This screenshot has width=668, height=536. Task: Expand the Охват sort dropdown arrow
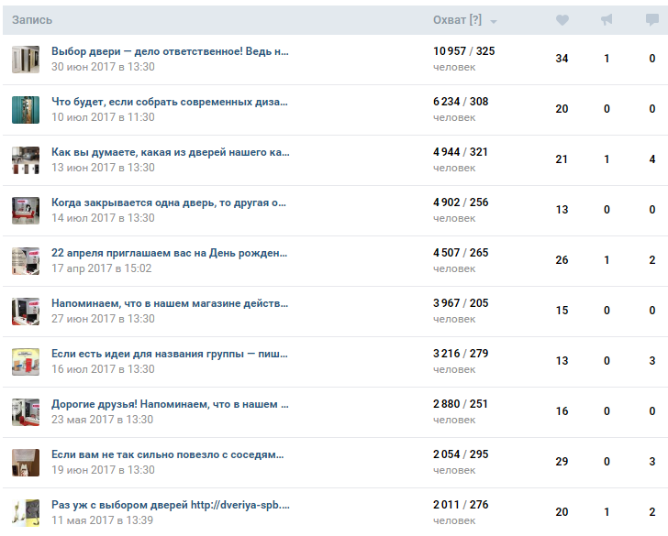494,21
